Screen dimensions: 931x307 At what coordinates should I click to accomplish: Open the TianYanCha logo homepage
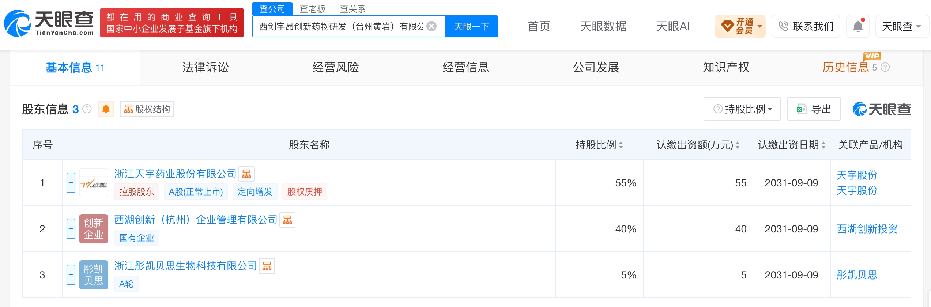tap(49, 23)
